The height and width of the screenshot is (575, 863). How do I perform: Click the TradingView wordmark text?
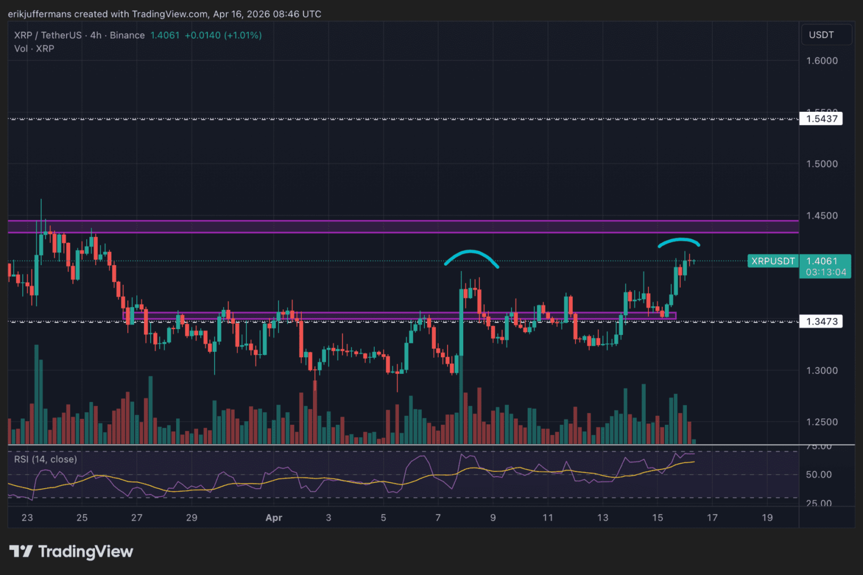tap(85, 552)
